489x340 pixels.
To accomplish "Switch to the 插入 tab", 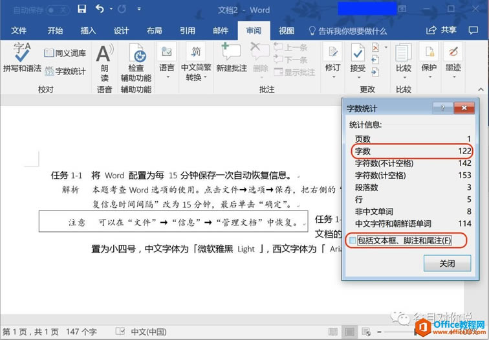I will pos(88,30).
